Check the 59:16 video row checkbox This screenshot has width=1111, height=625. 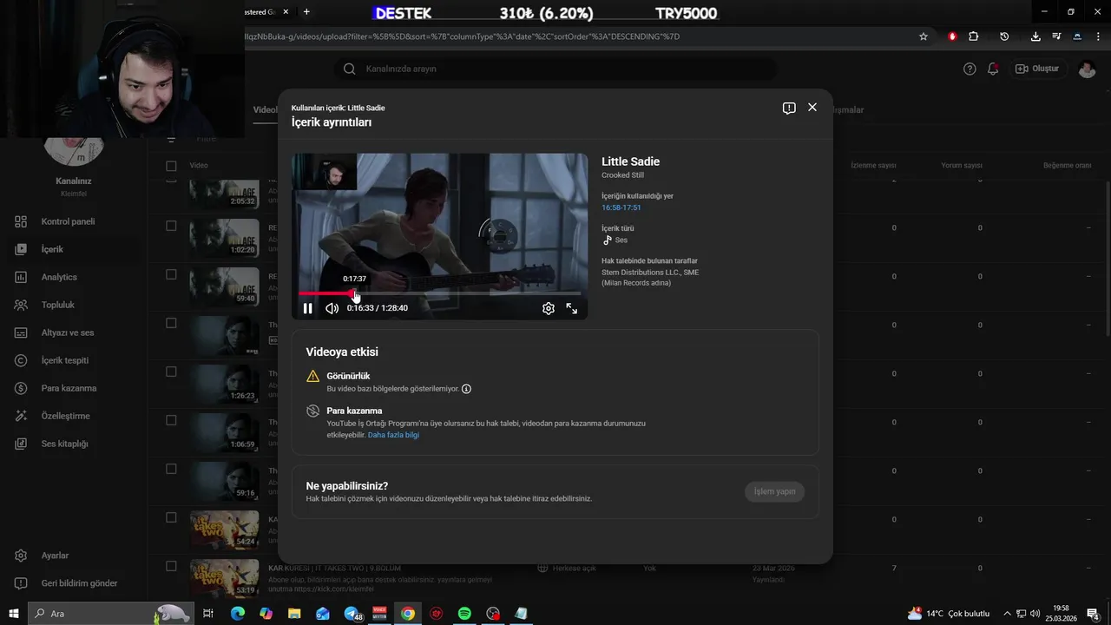click(171, 469)
